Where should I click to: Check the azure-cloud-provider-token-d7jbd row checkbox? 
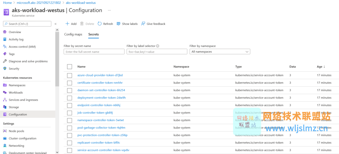(x=70, y=75)
